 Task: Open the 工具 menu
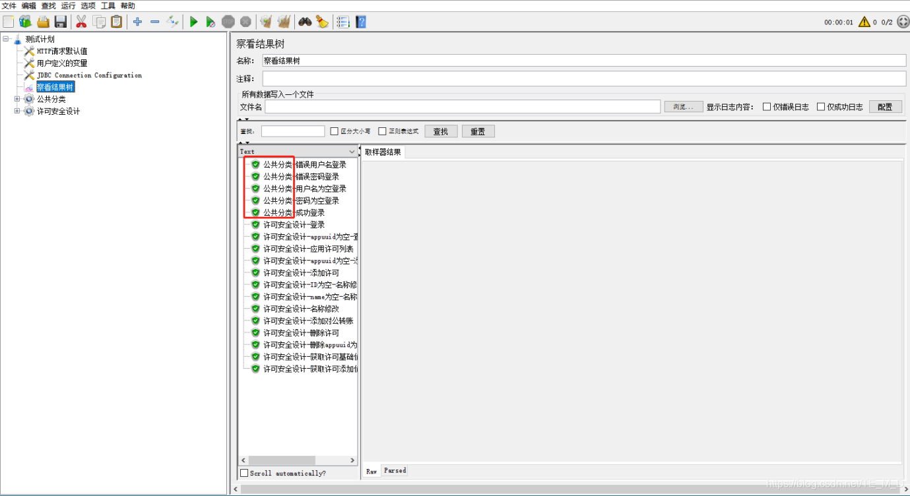coord(108,5)
